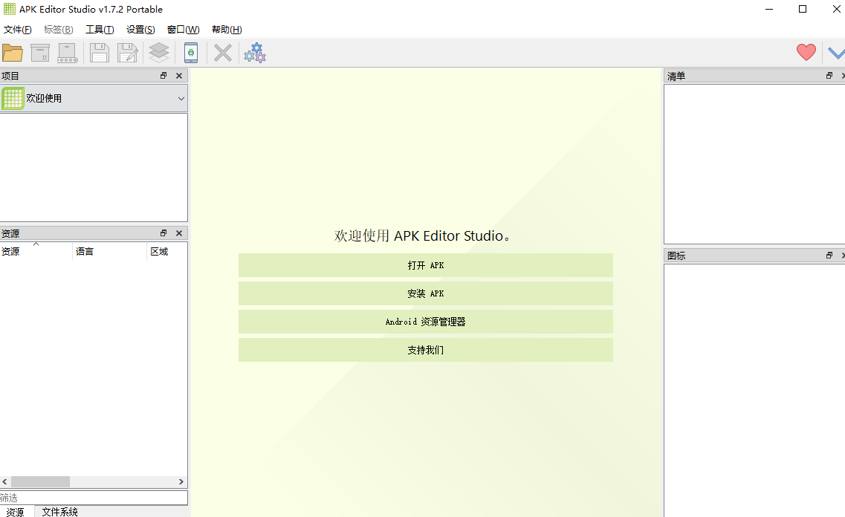Screen dimensions: 845x517
Task: Close the 项目 panel
Action: point(179,76)
